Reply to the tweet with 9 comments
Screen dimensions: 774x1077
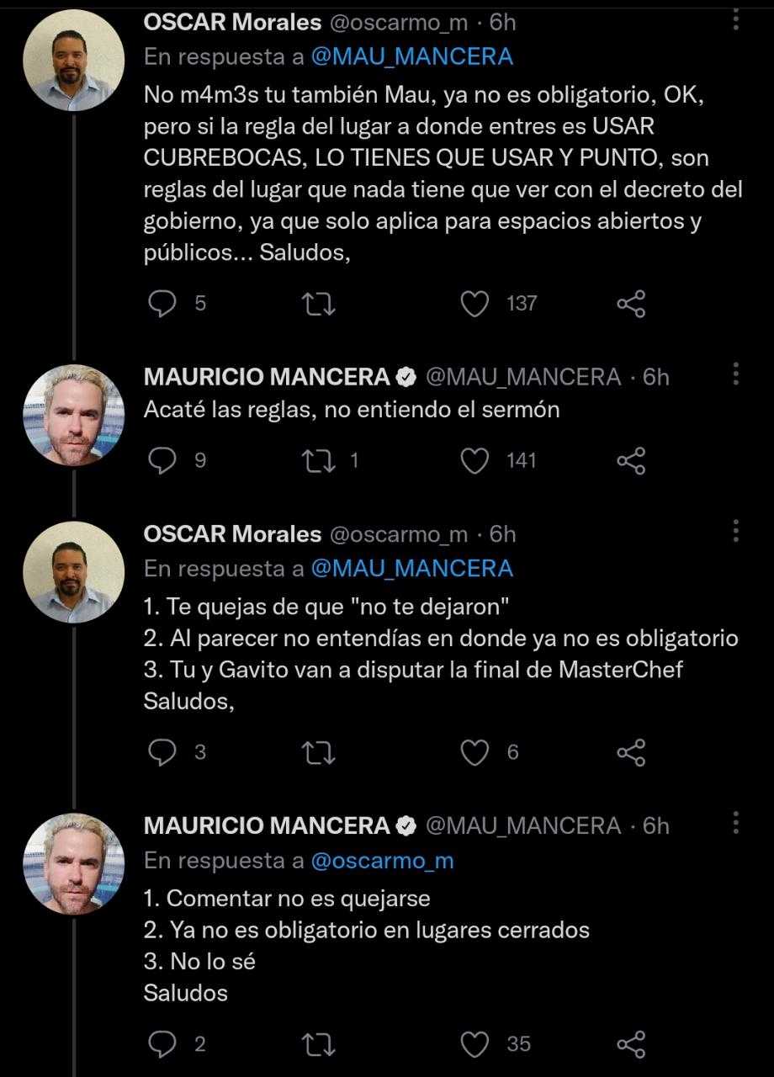[x=161, y=460]
